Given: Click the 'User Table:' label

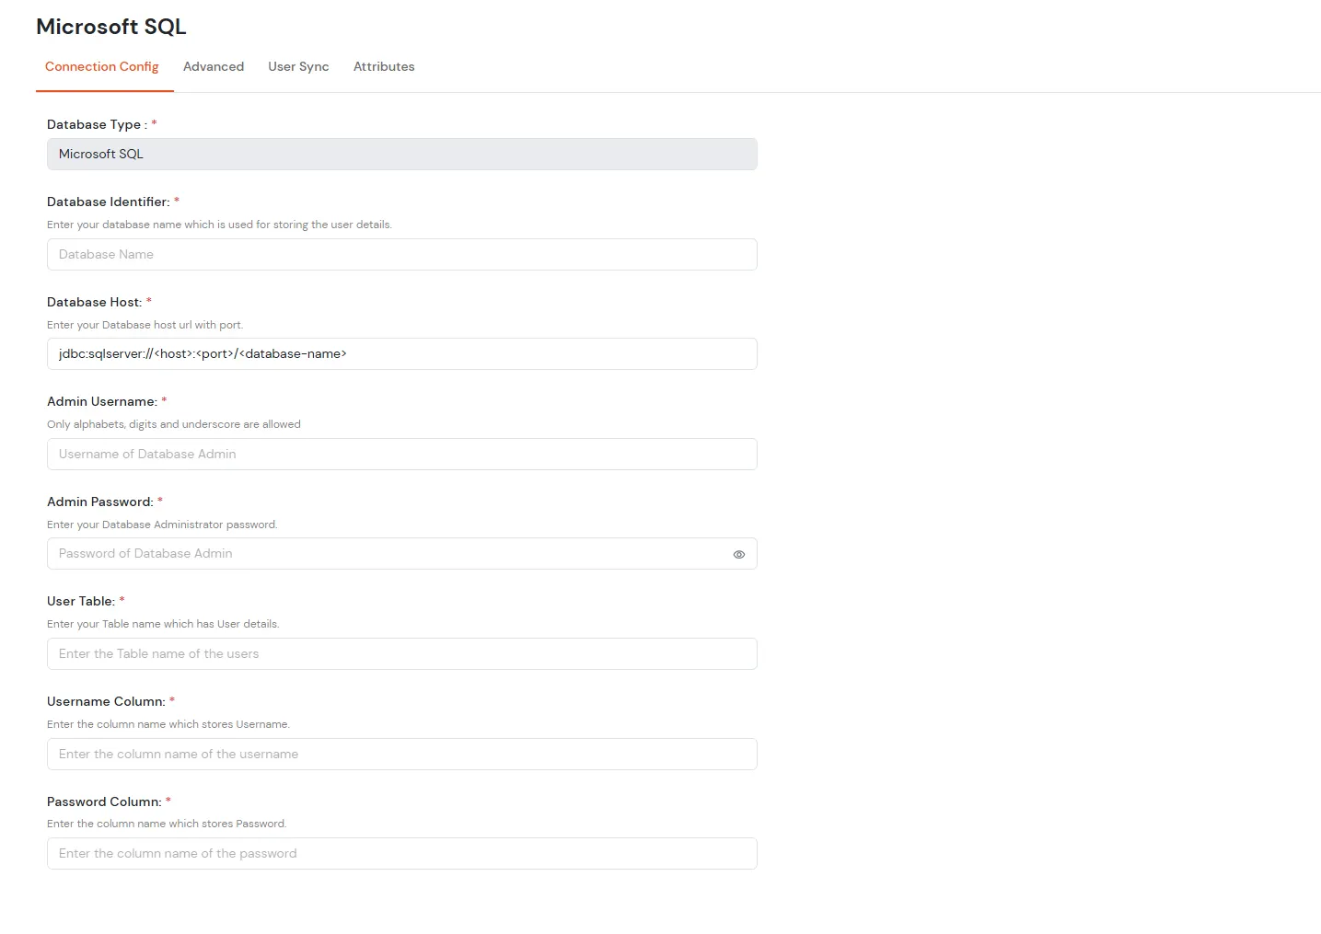Looking at the screenshot, I should point(81,601).
